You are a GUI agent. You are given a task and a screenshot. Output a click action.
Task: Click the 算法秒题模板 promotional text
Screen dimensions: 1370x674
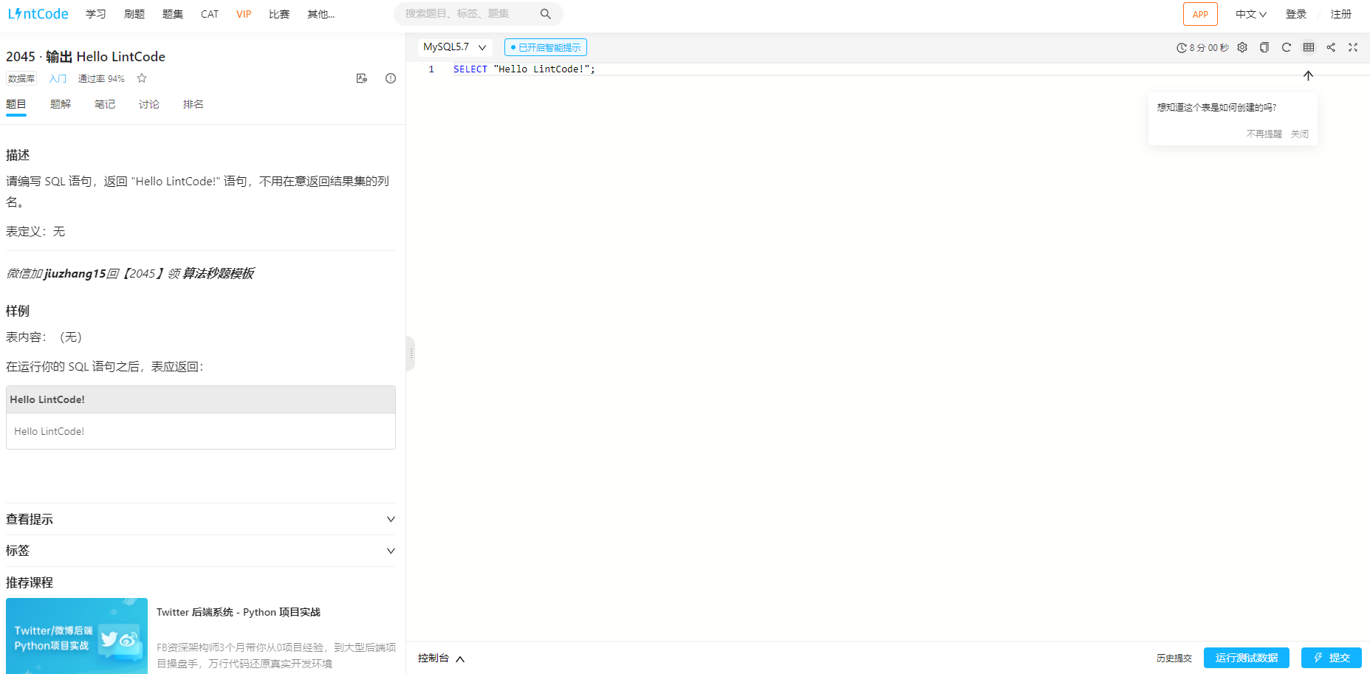218,273
